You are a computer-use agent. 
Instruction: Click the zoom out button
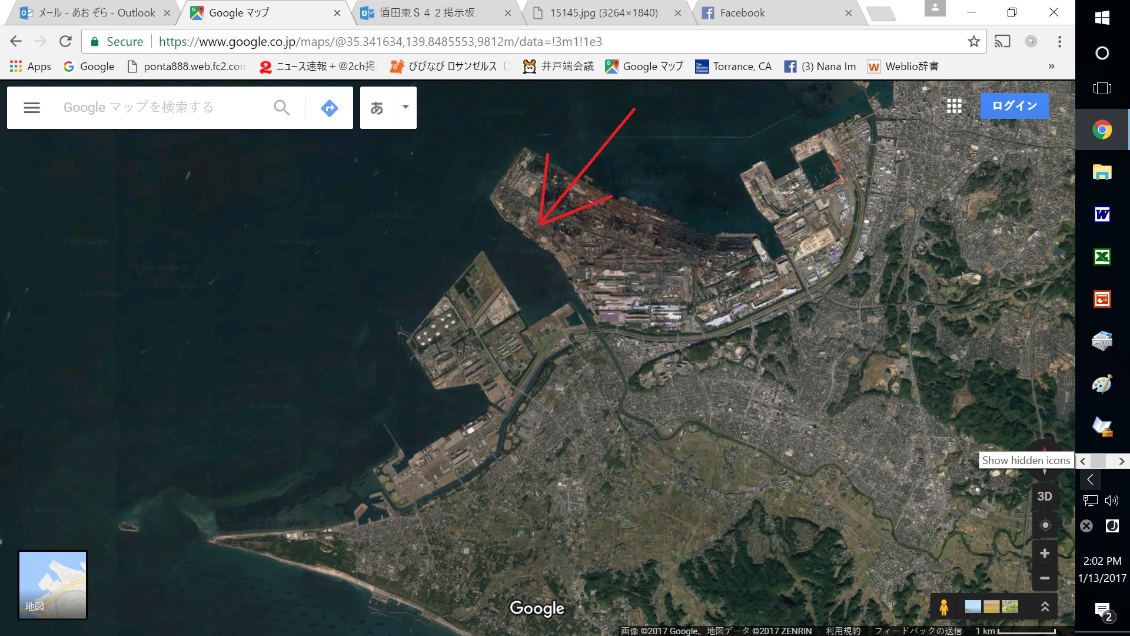coord(1045,578)
